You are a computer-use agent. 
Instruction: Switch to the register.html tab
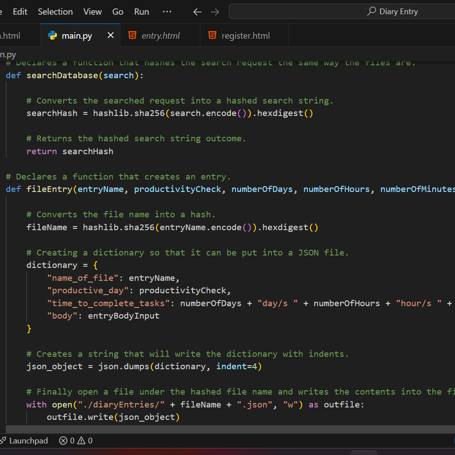coord(244,36)
